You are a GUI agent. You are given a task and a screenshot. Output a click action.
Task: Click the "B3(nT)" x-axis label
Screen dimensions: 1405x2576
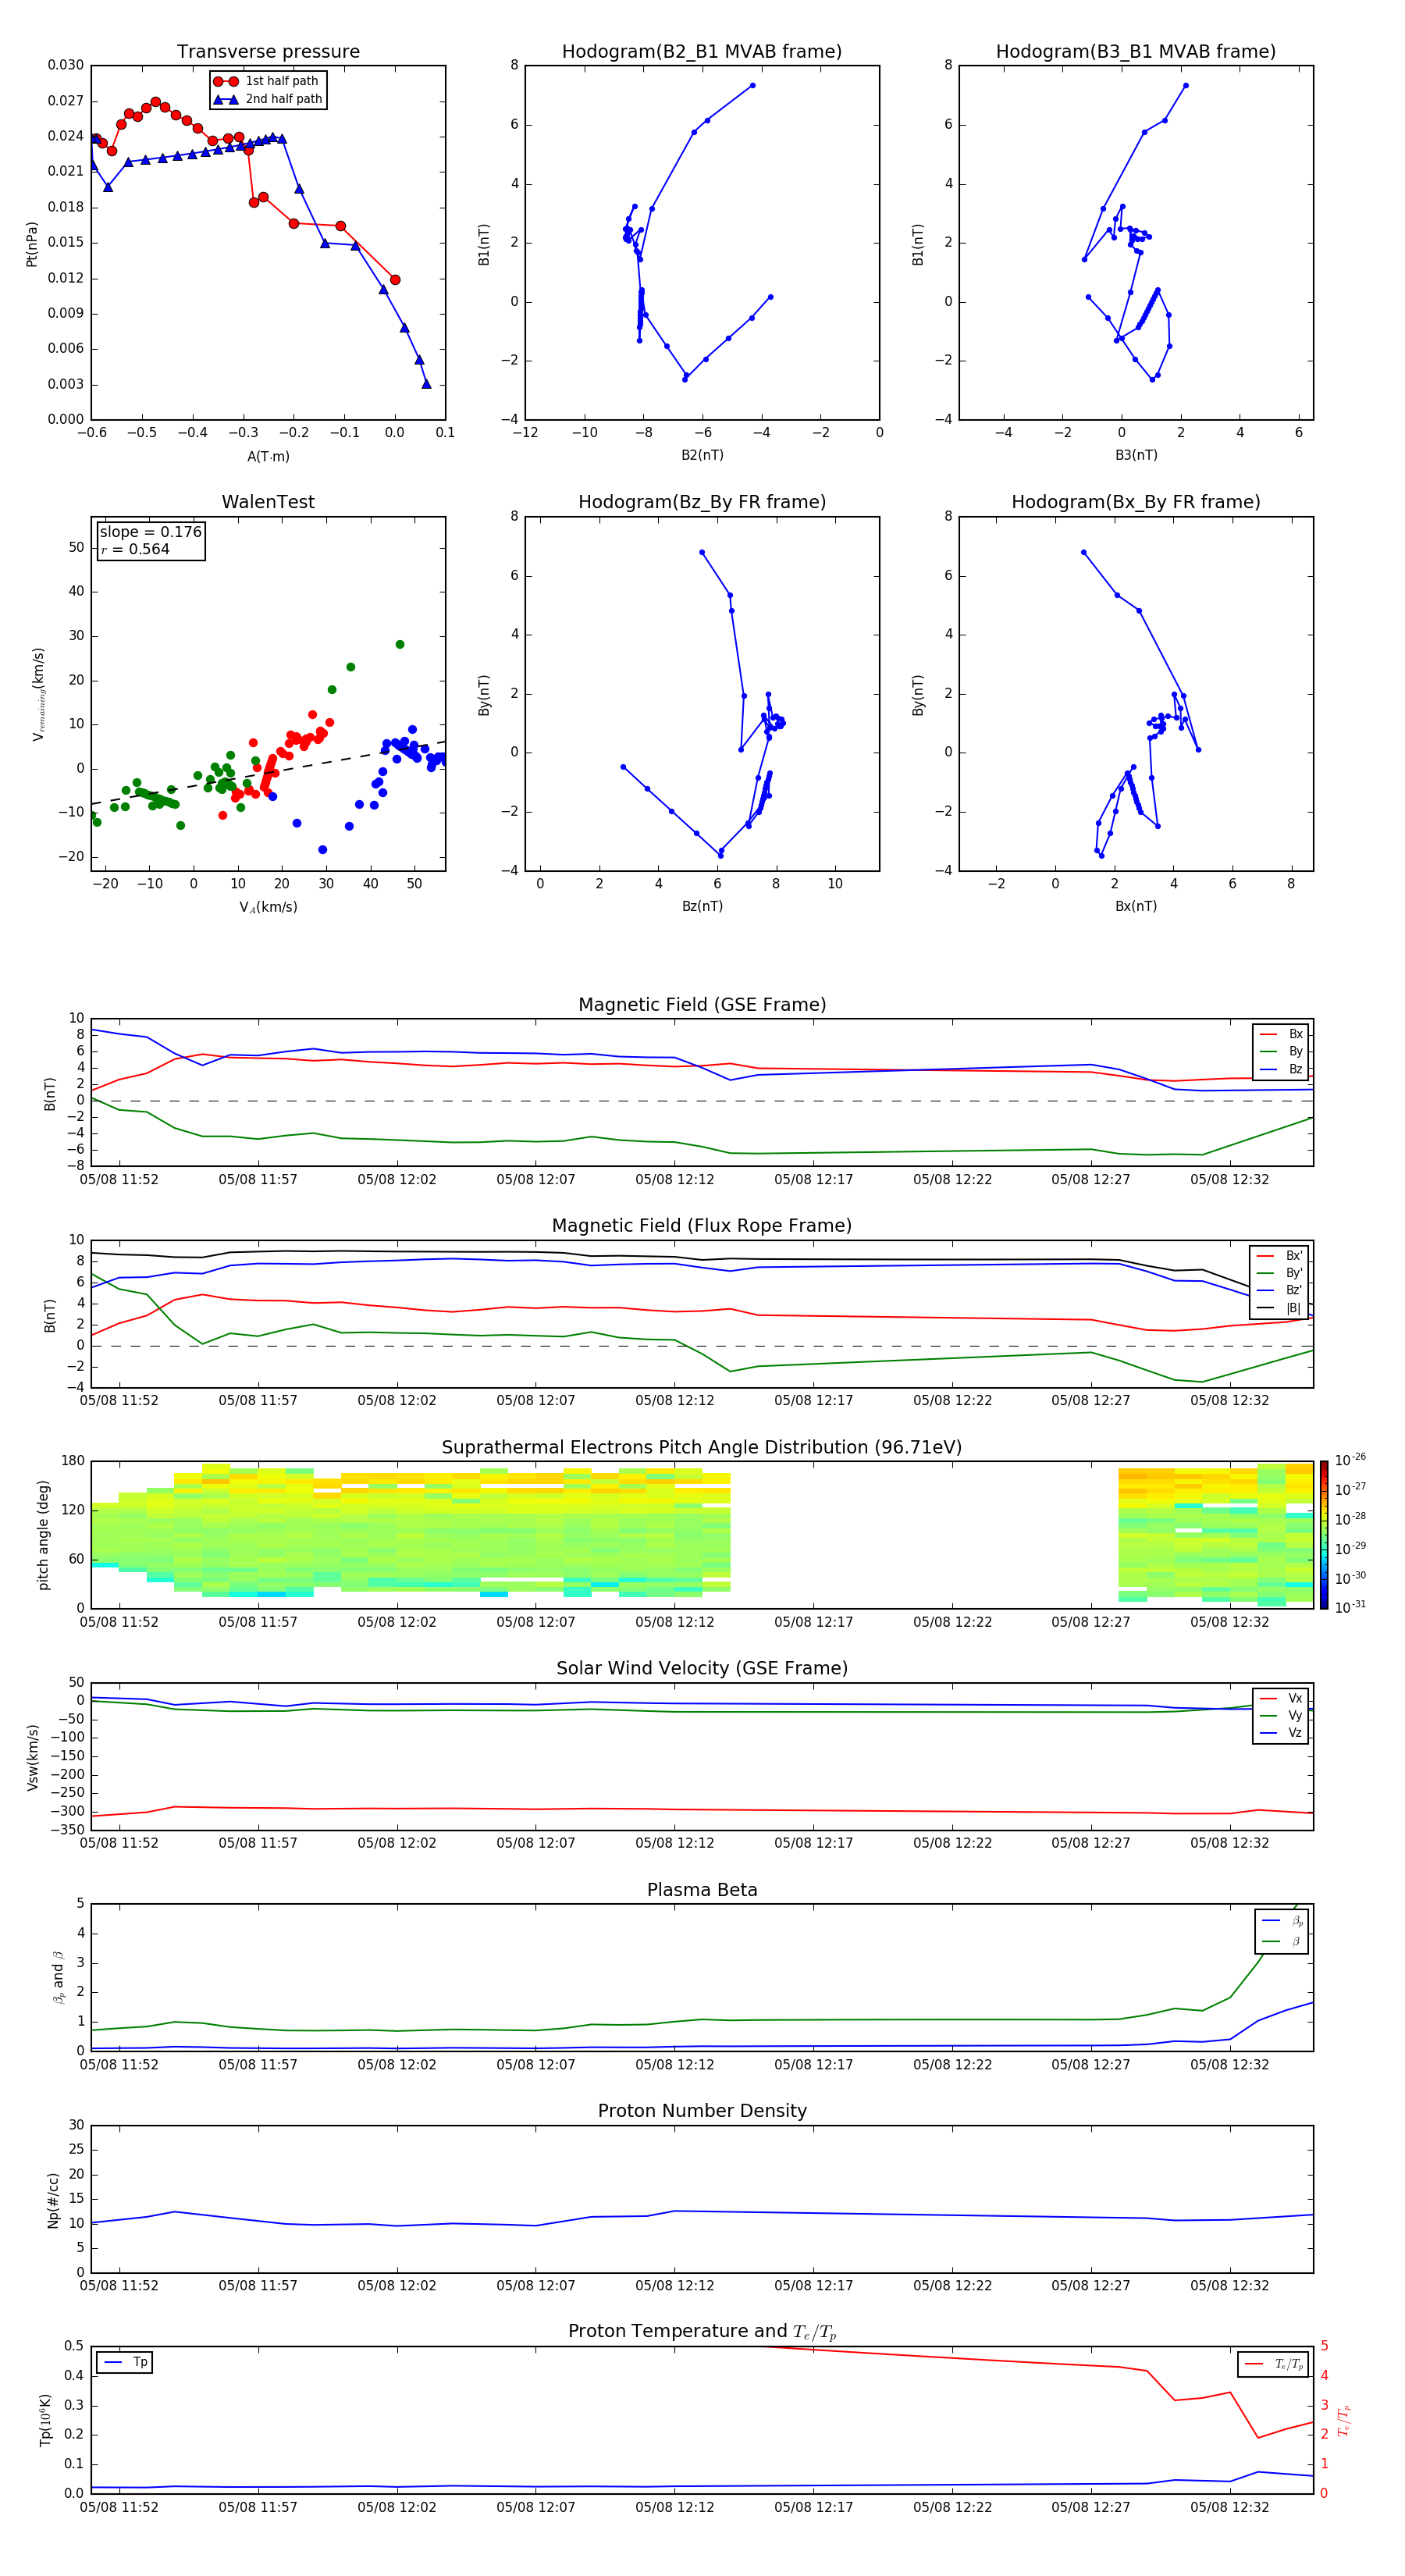click(x=1136, y=455)
